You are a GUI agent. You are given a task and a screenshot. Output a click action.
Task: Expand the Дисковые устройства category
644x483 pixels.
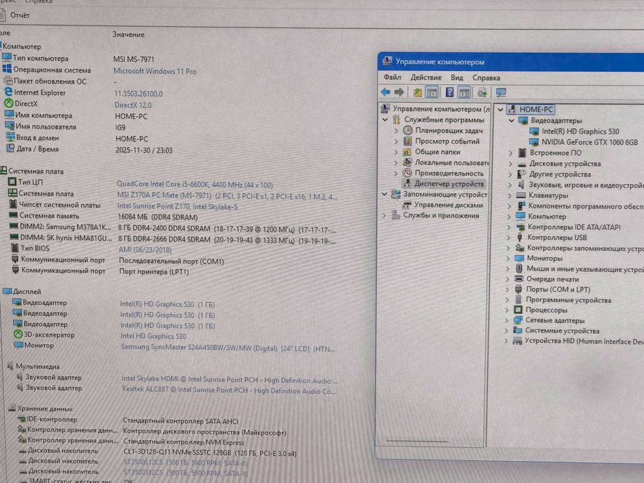(511, 164)
